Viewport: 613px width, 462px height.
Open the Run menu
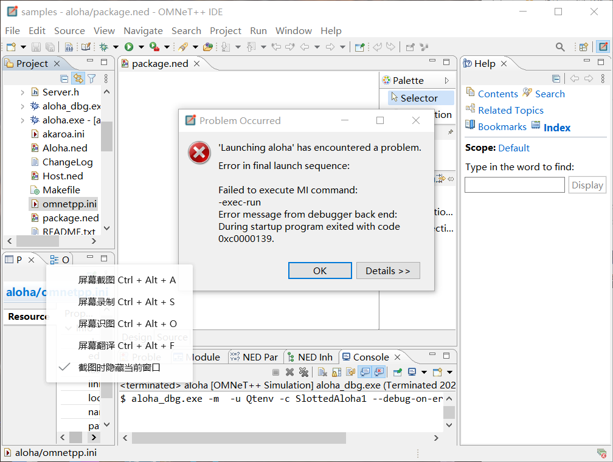pyautogui.click(x=258, y=30)
